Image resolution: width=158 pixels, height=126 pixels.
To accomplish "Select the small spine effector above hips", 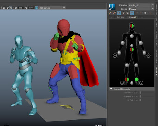I will [x=132, y=46].
